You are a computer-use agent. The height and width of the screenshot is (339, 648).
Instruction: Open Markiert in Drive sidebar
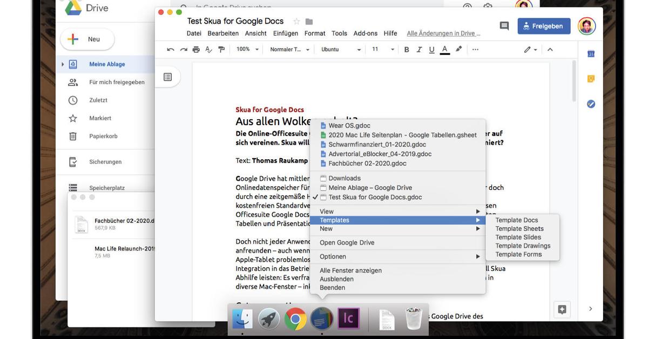pyautogui.click(x=100, y=118)
